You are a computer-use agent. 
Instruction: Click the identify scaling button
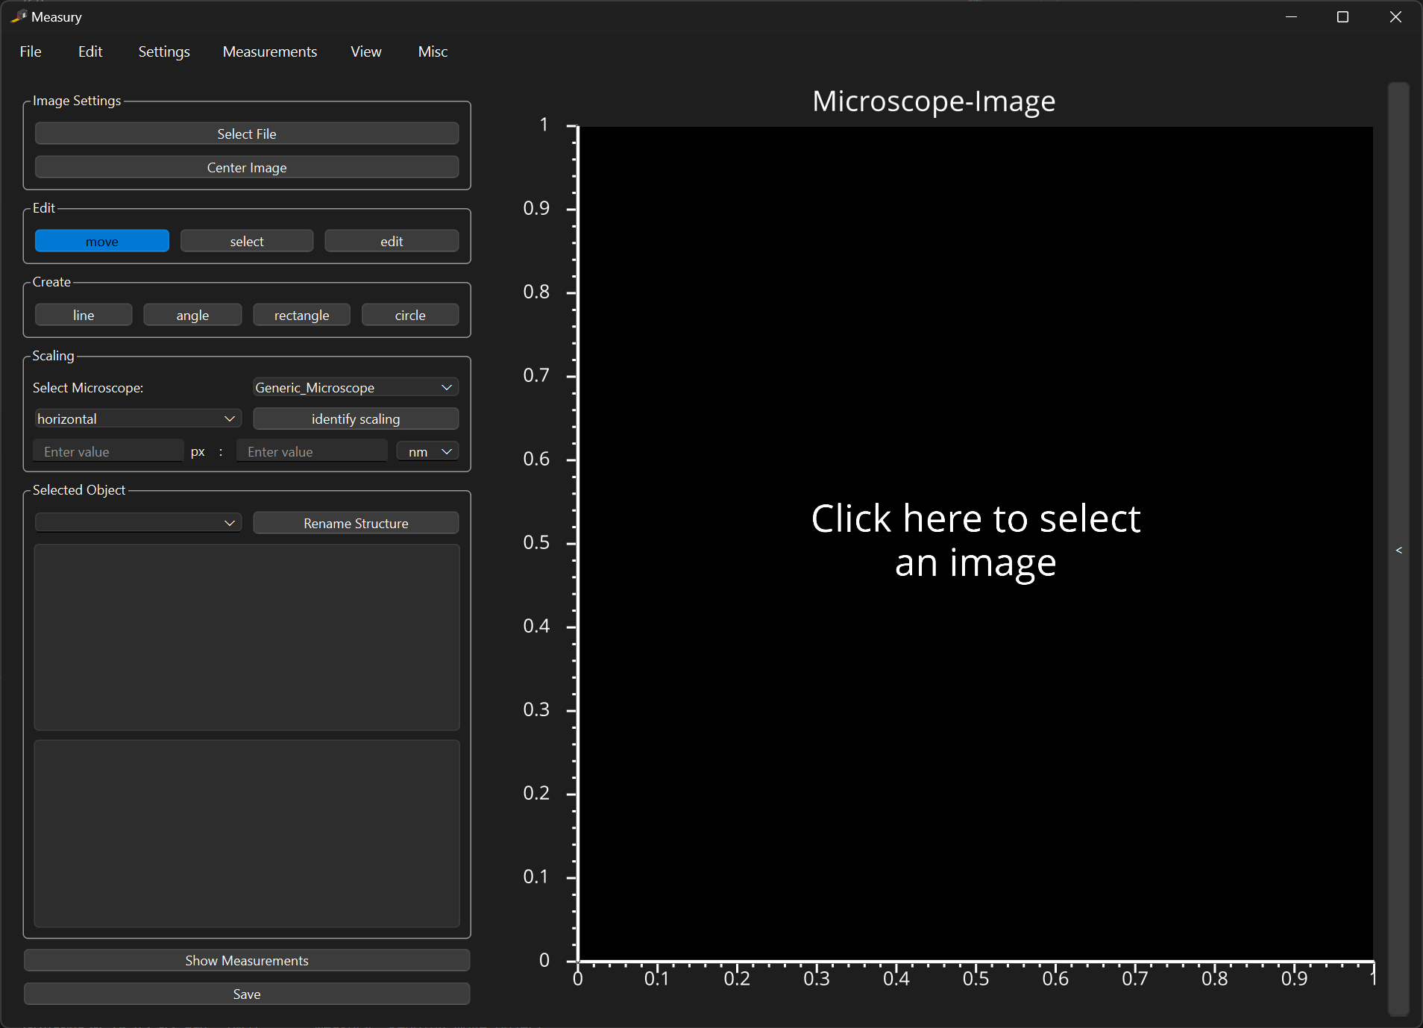click(x=355, y=419)
